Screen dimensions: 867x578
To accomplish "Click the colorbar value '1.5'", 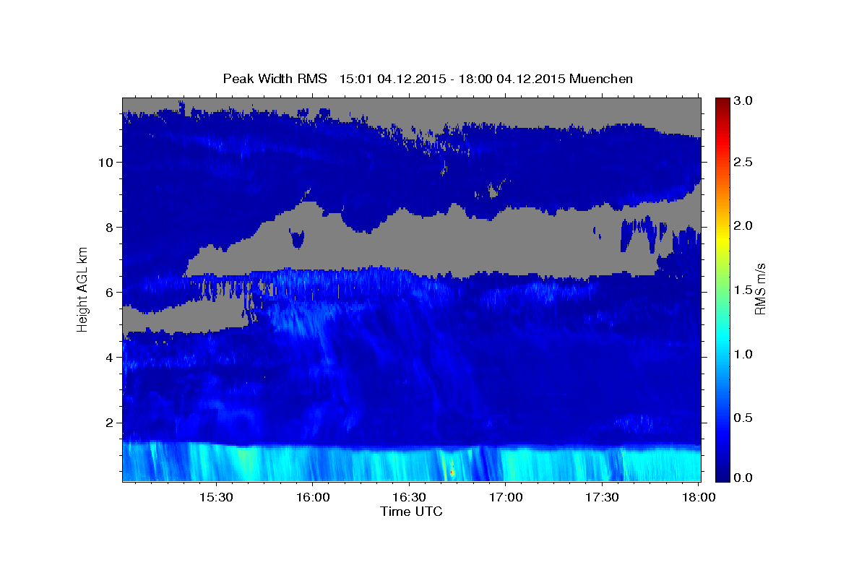I will (742, 290).
